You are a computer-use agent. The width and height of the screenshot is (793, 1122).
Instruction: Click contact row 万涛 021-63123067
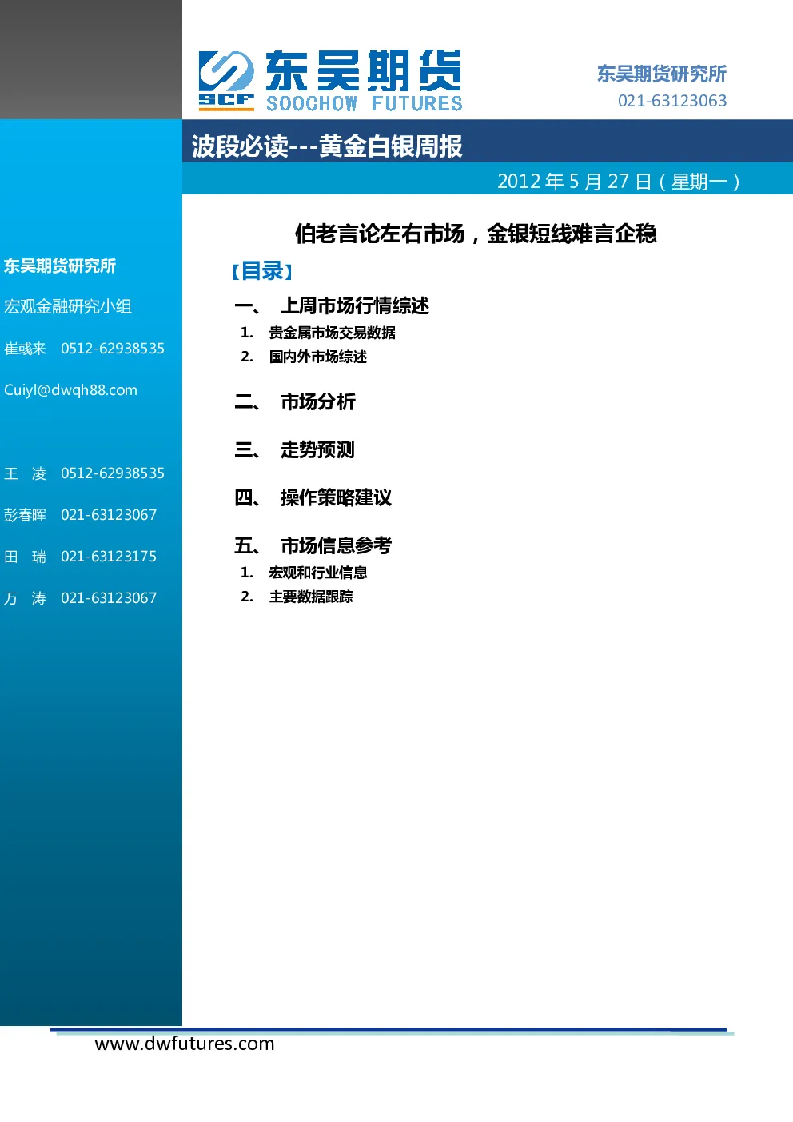point(80,598)
